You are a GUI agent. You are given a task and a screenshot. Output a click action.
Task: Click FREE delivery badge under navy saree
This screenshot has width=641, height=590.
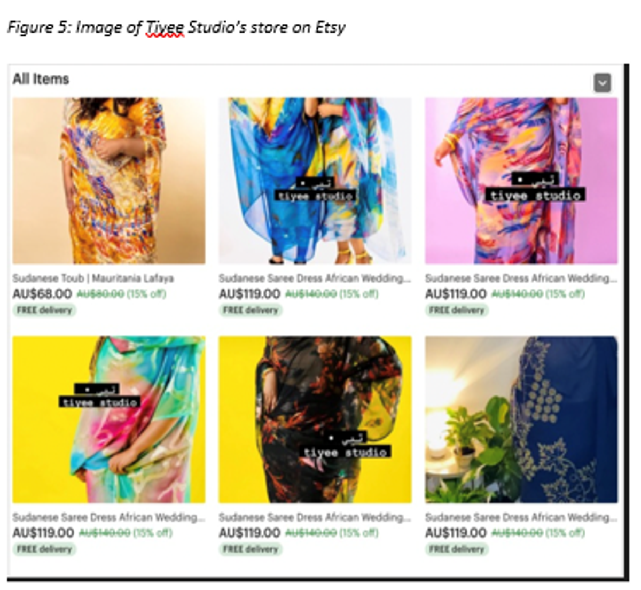click(x=457, y=549)
